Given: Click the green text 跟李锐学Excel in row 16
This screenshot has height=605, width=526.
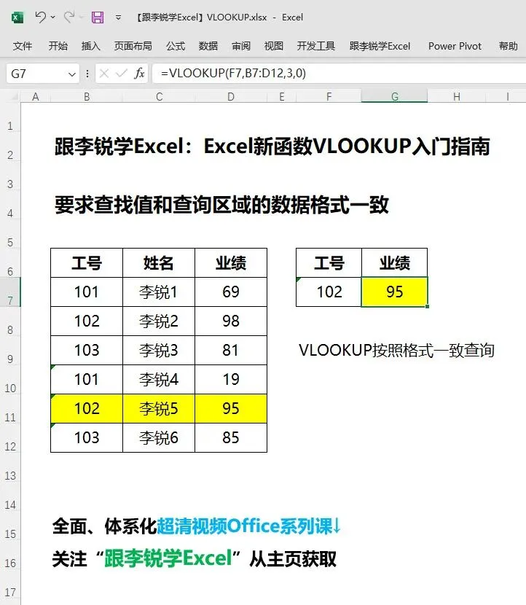Looking at the screenshot, I should click(168, 558).
